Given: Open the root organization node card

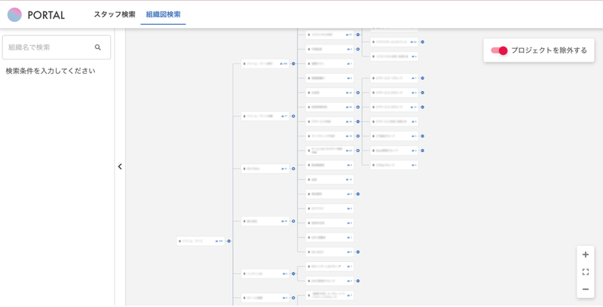Looking at the screenshot, I should [x=199, y=242].
